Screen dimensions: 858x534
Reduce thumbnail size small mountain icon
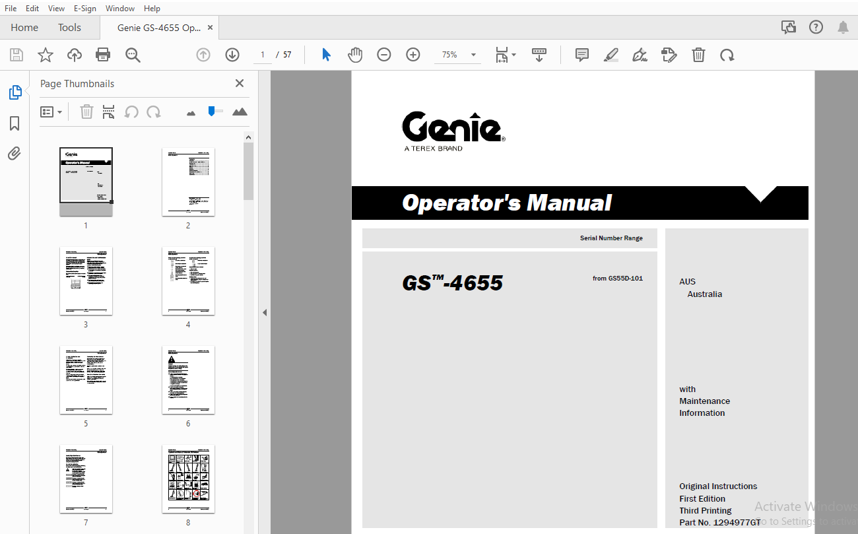click(x=191, y=113)
